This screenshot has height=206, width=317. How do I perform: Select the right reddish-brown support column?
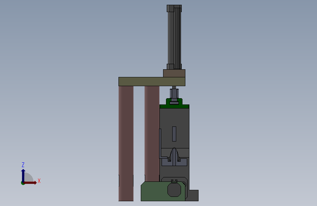tap(152, 134)
